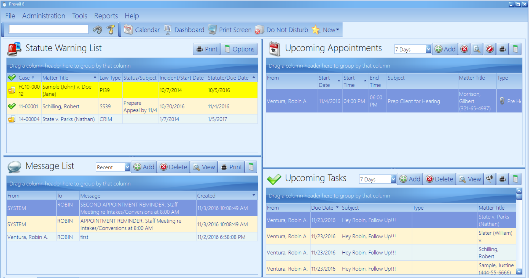This screenshot has width=529, height=278.
Task: Click the green page icon in Upcoming Appointments
Action: [515, 49]
